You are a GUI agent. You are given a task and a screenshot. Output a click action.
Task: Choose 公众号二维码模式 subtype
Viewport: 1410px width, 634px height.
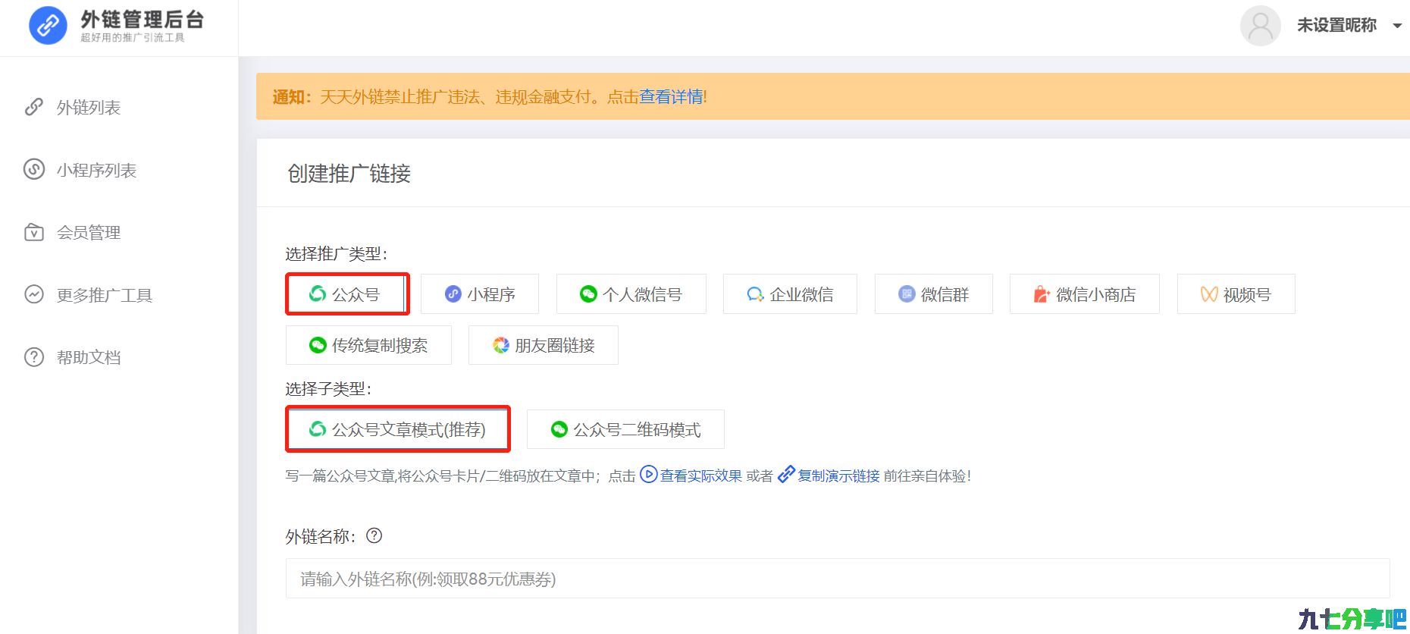coord(625,429)
